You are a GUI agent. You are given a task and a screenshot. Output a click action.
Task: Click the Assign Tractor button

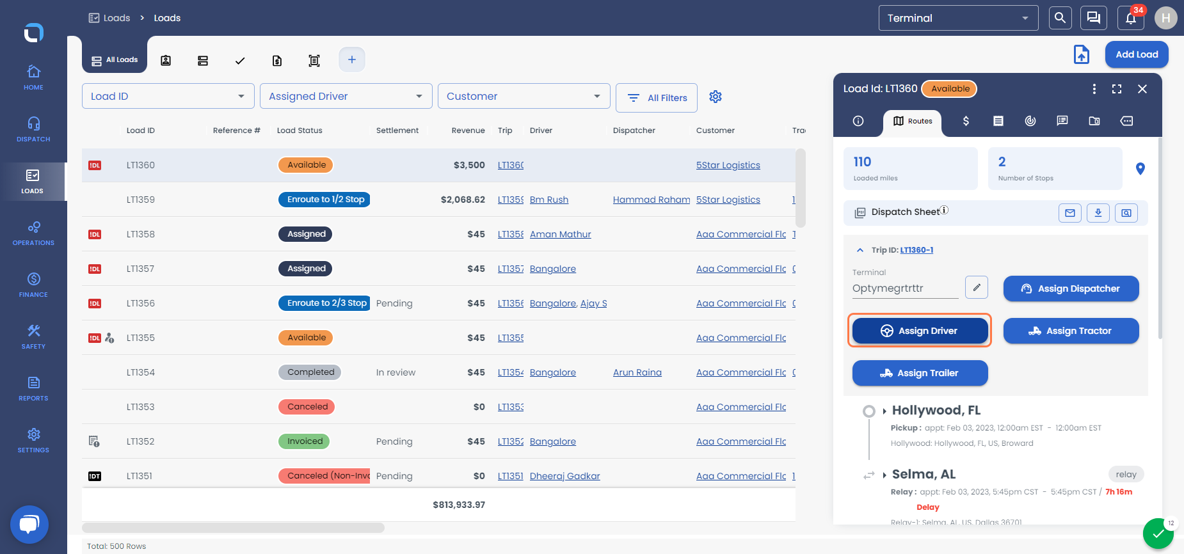click(1071, 331)
